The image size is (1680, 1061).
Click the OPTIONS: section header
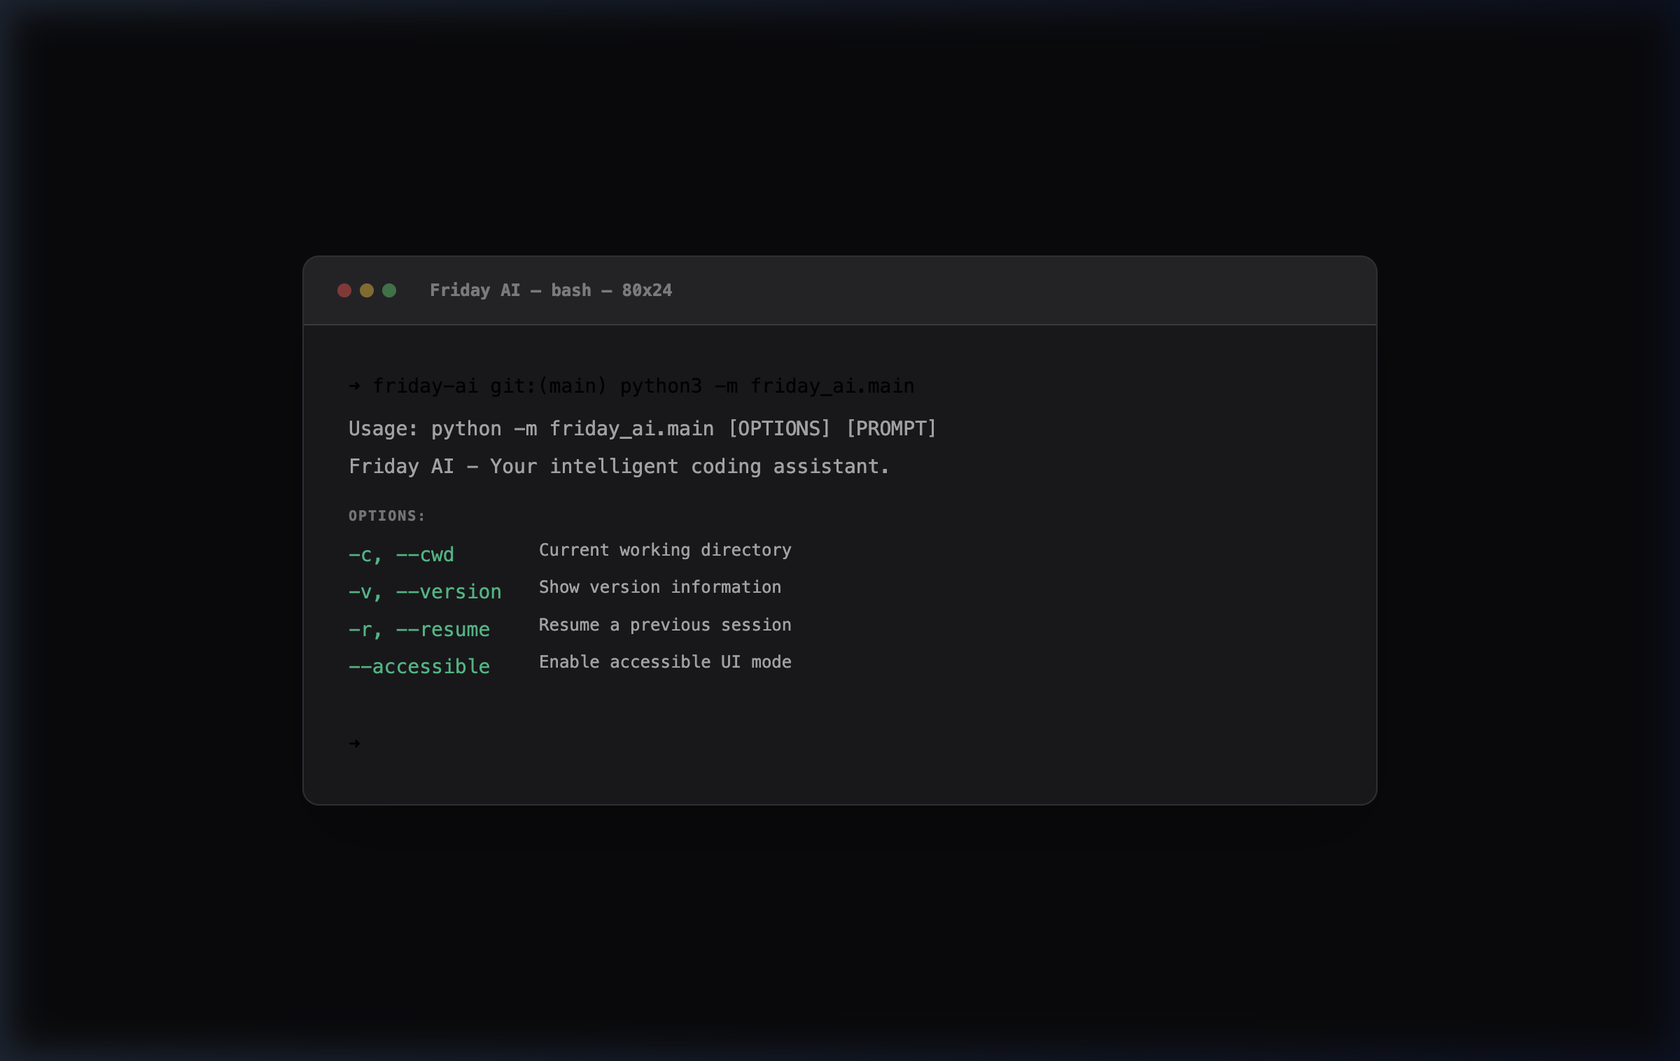click(386, 515)
